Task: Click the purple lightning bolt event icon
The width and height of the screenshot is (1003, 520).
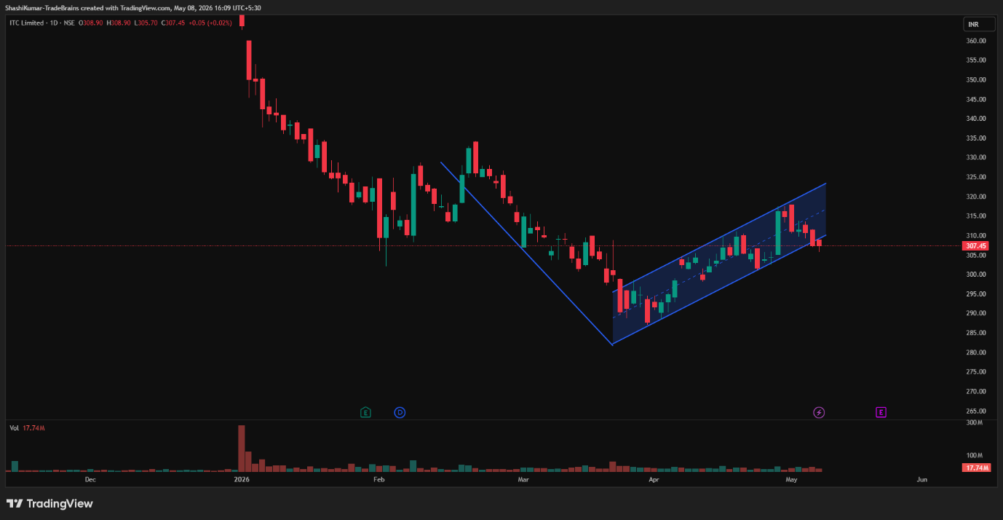Action: 819,413
